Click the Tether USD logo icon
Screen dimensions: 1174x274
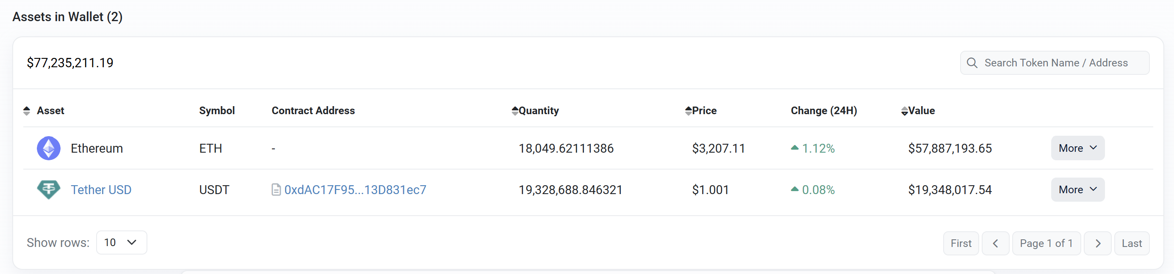(48, 189)
